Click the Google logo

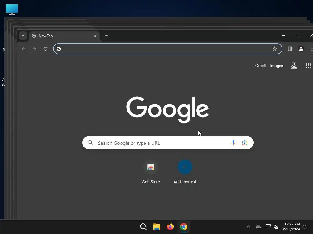click(168, 110)
